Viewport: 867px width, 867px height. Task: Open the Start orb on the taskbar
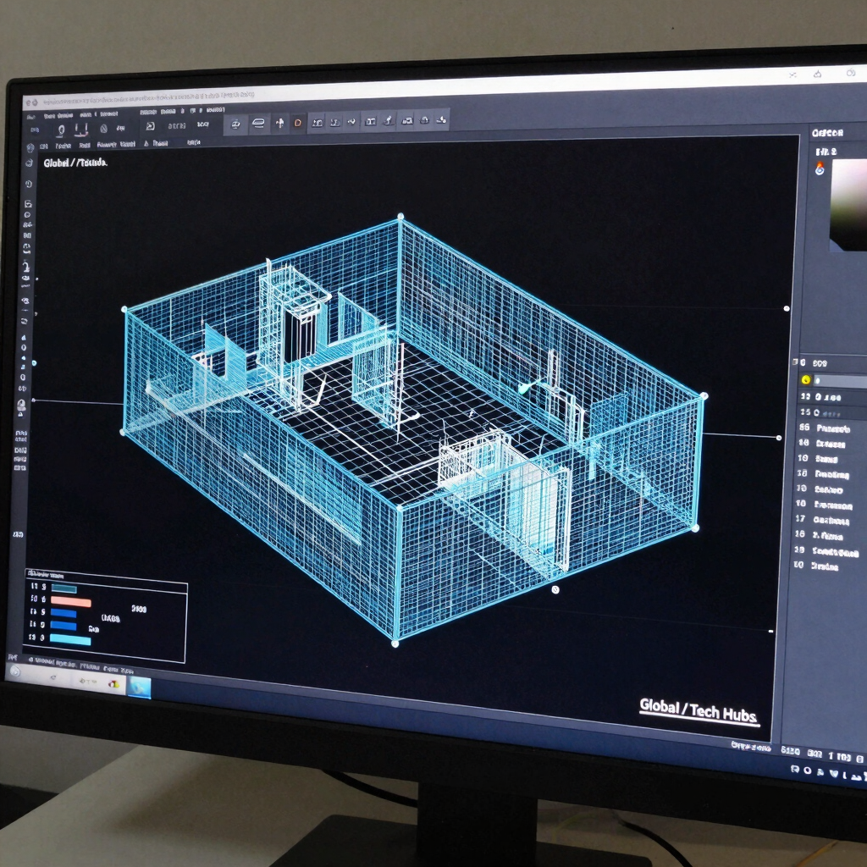(x=15, y=671)
